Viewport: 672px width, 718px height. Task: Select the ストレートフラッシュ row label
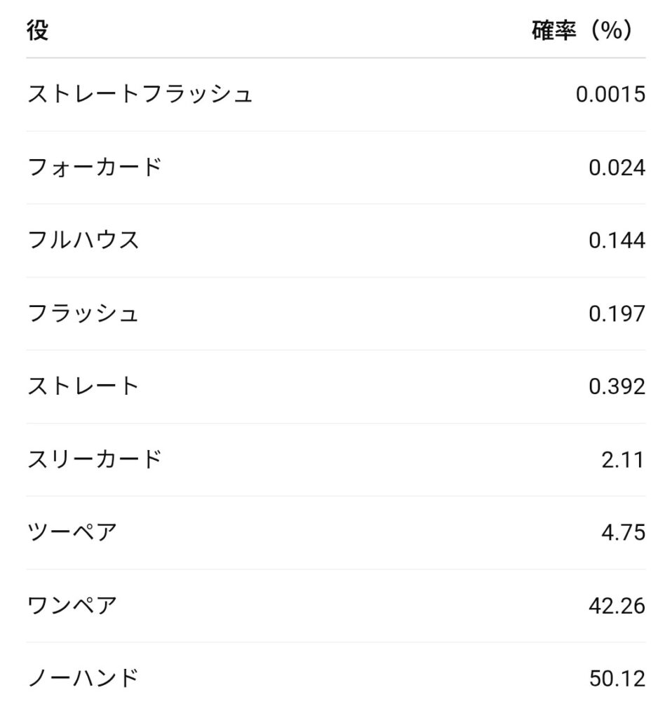coord(140,94)
